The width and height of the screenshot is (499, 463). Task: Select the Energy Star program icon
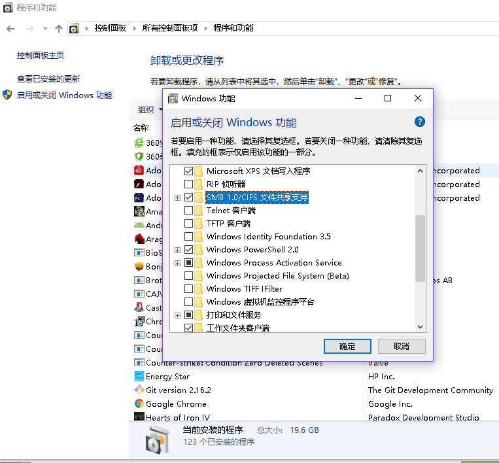click(139, 376)
